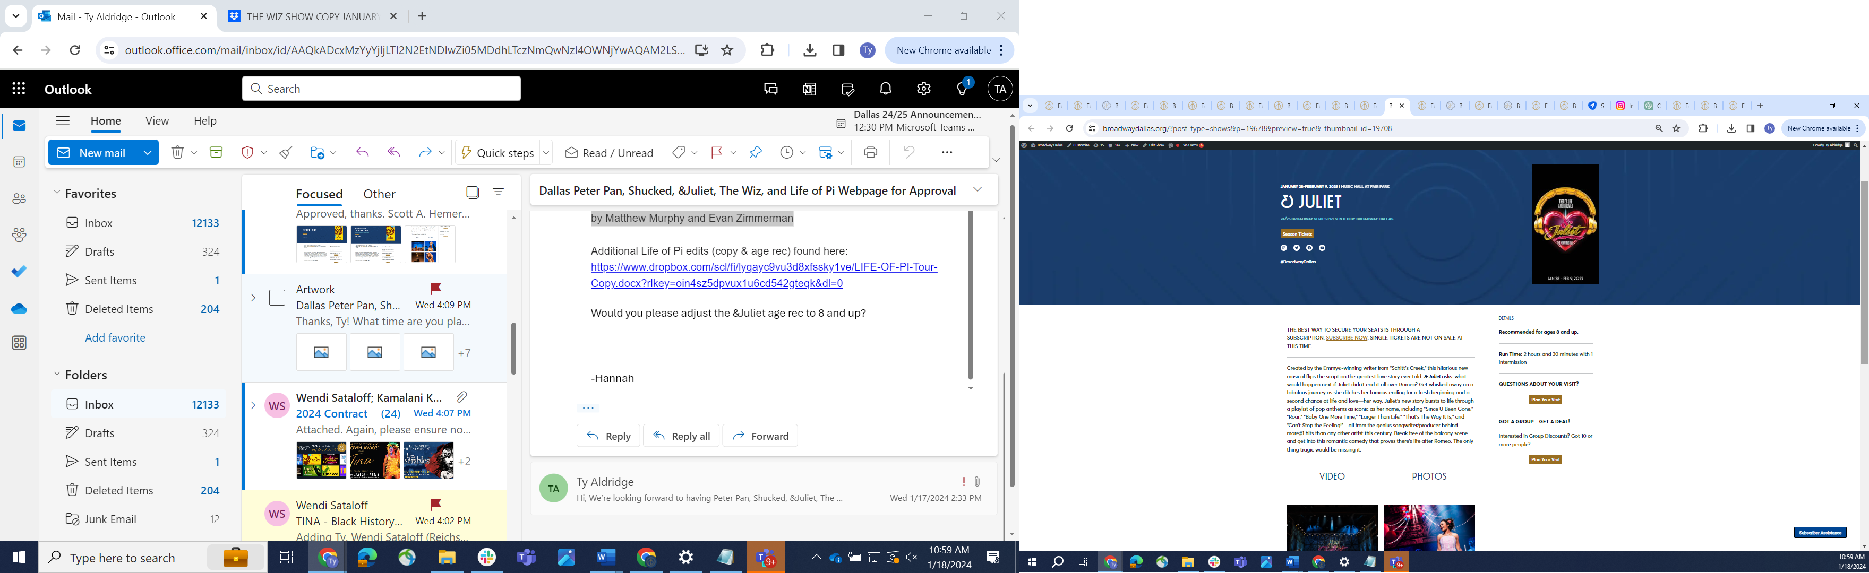The height and width of the screenshot is (573, 1869).
Task: Open OneDrive cloud icon in Outlook rail
Action: (x=20, y=308)
